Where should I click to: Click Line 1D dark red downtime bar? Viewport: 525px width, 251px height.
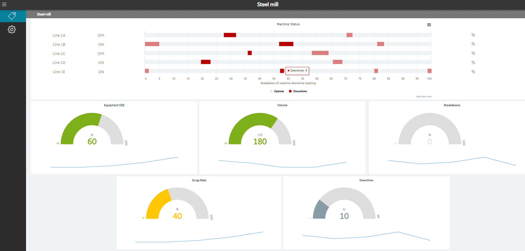pos(206,62)
